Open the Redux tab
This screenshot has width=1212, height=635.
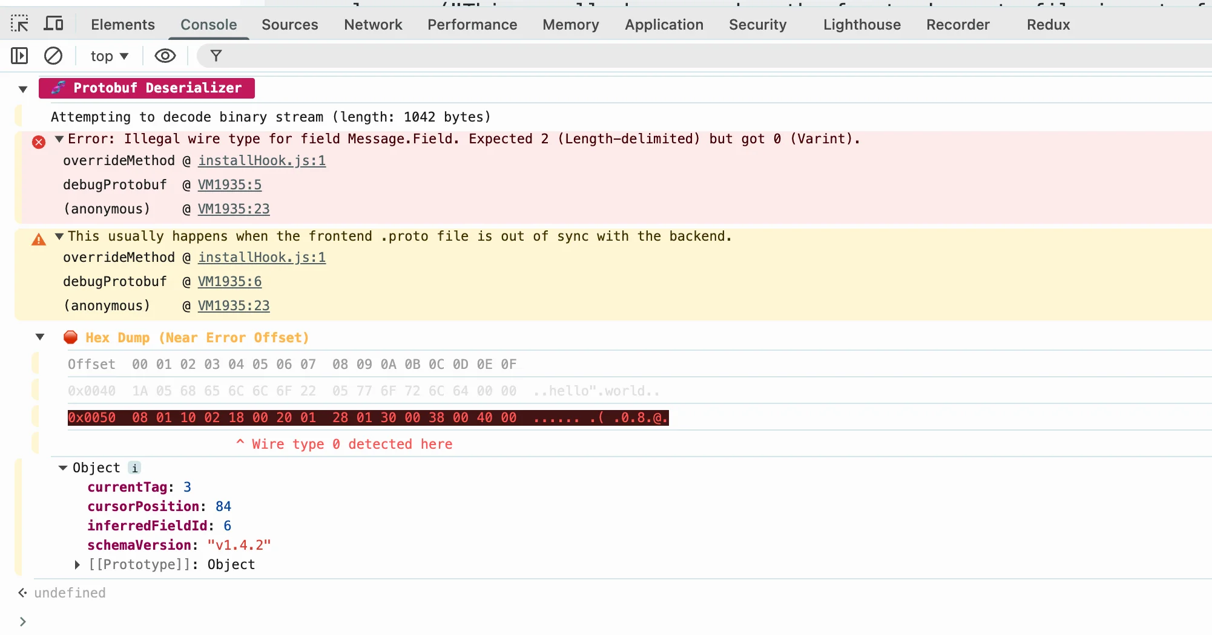pos(1049,25)
